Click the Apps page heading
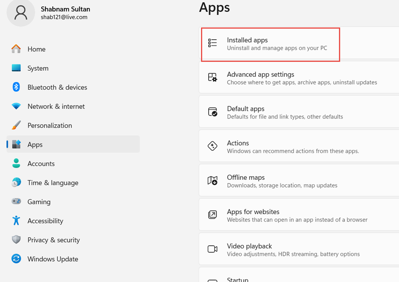This screenshot has width=399, height=282. click(x=214, y=8)
